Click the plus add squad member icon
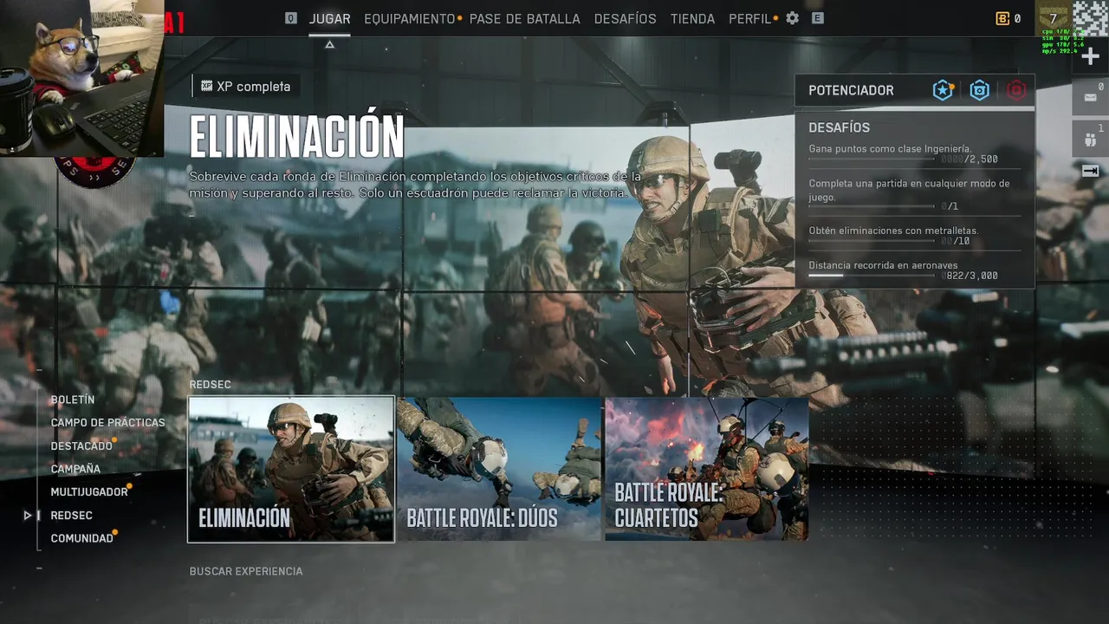 click(1091, 56)
